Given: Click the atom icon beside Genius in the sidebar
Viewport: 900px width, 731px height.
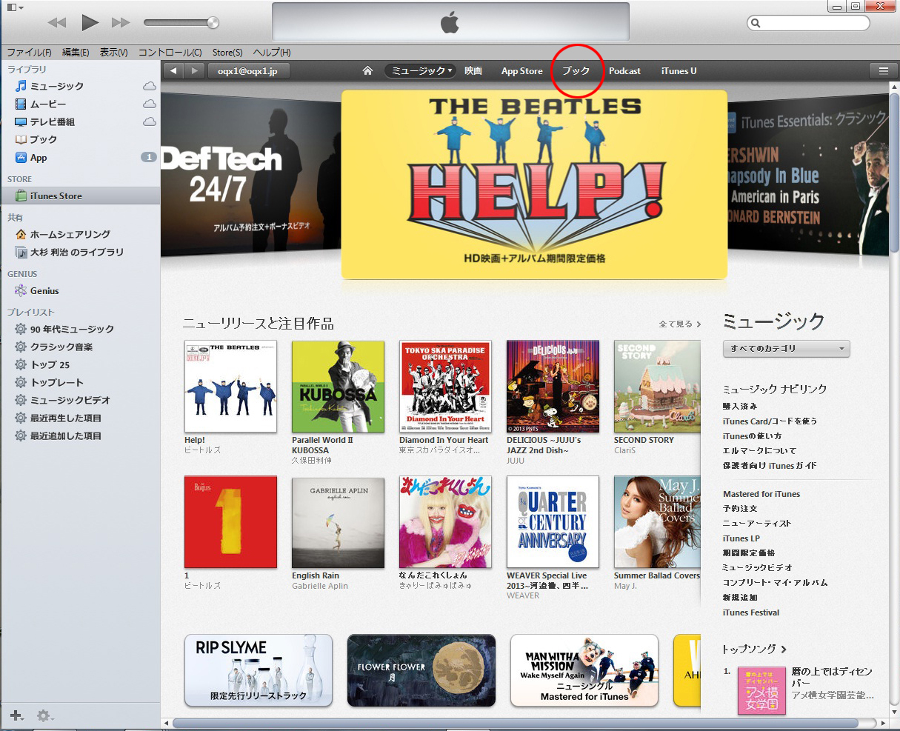Looking at the screenshot, I should click(21, 290).
